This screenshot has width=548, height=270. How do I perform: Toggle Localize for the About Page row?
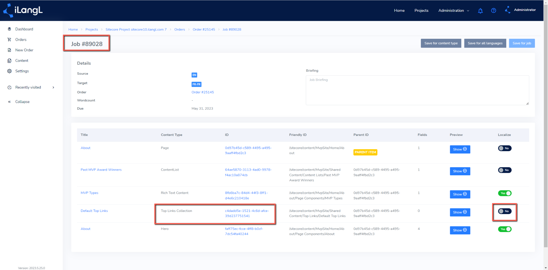click(505, 148)
